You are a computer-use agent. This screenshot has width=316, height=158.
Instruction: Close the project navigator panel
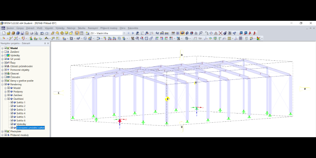pos(48,43)
